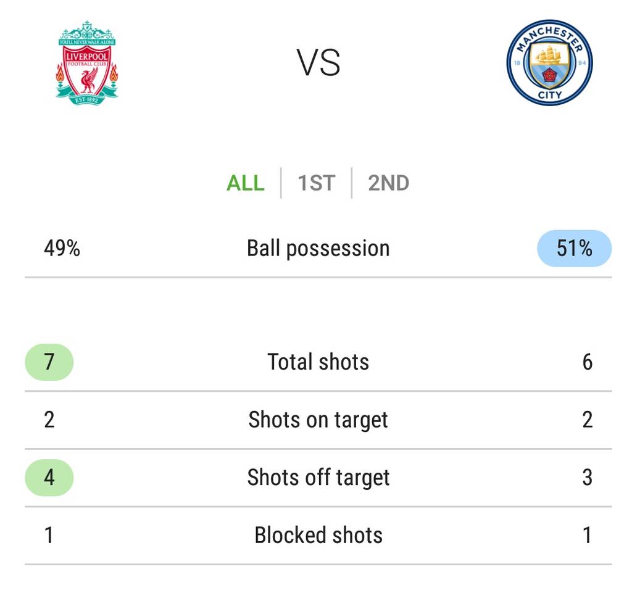Switch to the 2ND half tab
632x614 pixels.
tap(388, 183)
